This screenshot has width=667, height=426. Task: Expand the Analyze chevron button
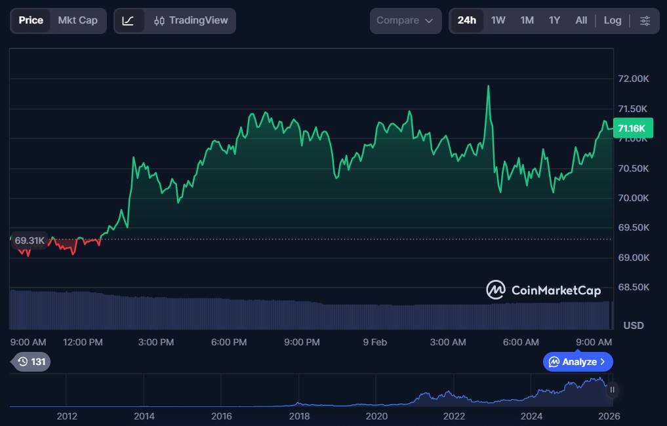pyautogui.click(x=602, y=362)
